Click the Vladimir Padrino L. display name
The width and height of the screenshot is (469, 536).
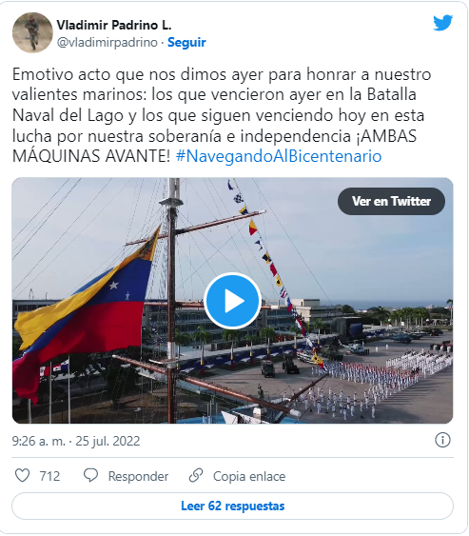[114, 25]
